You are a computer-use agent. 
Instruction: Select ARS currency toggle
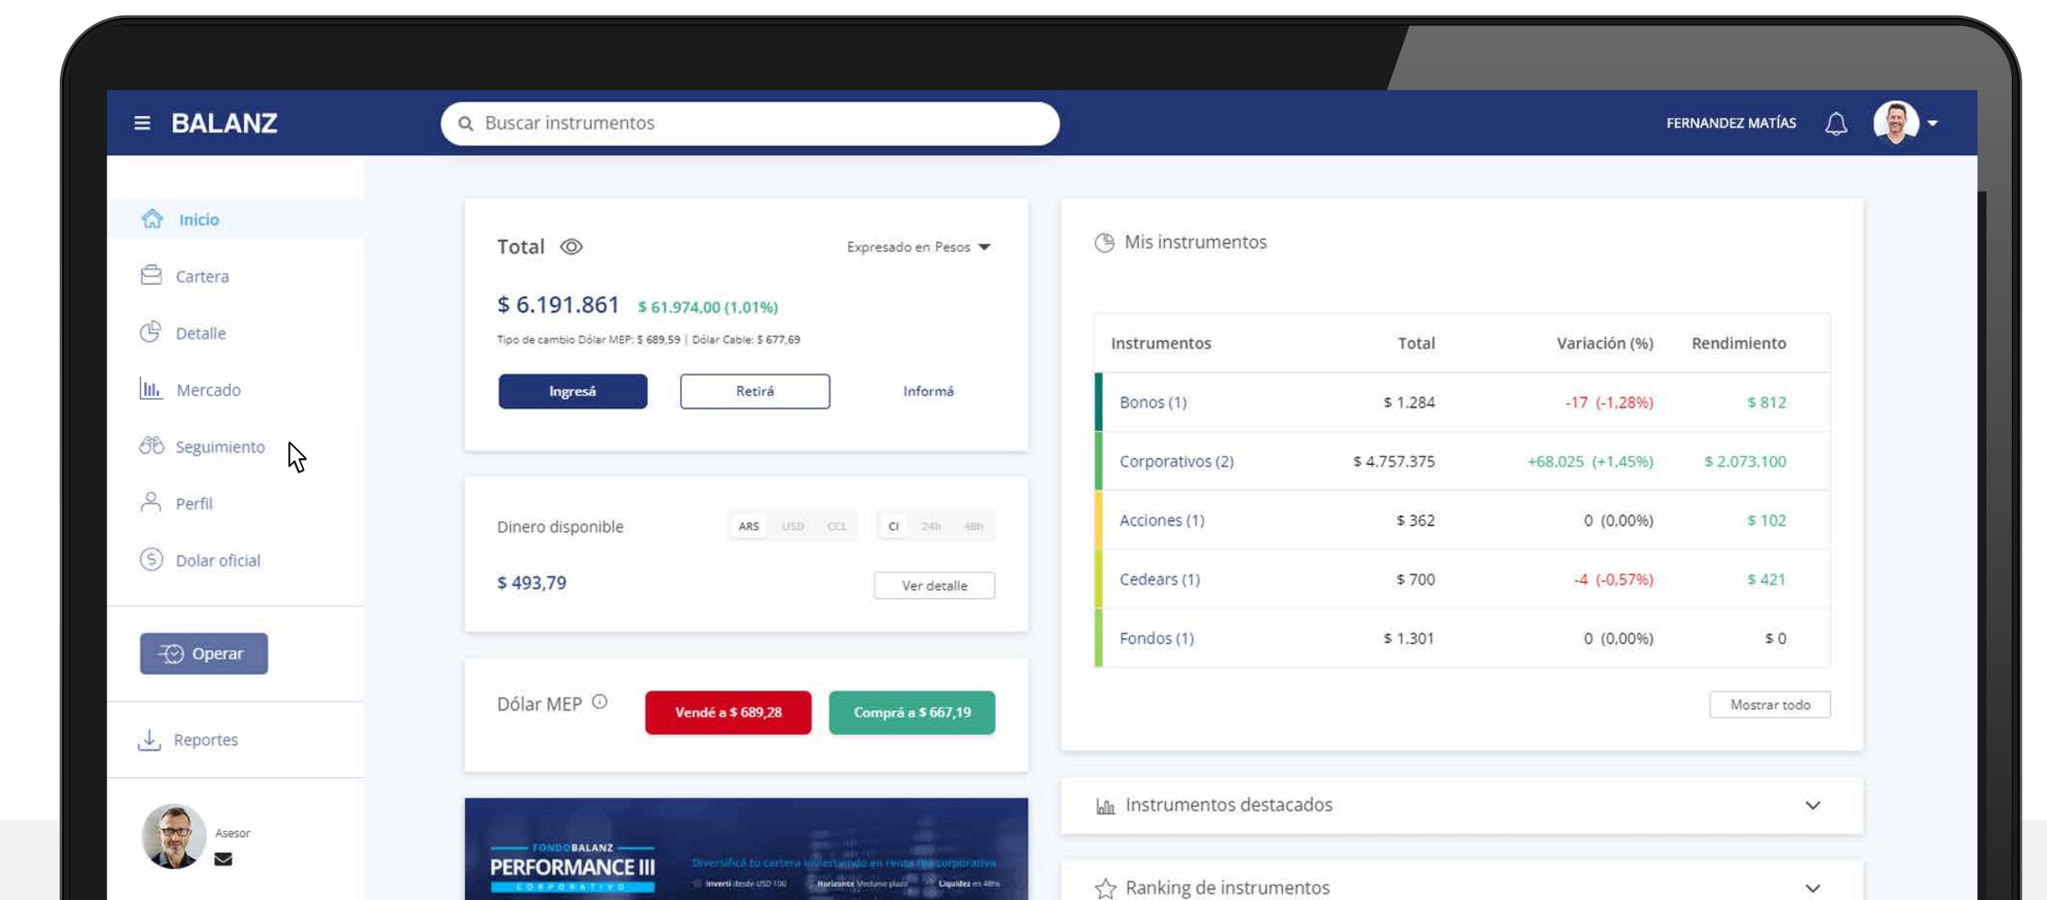pos(748,526)
